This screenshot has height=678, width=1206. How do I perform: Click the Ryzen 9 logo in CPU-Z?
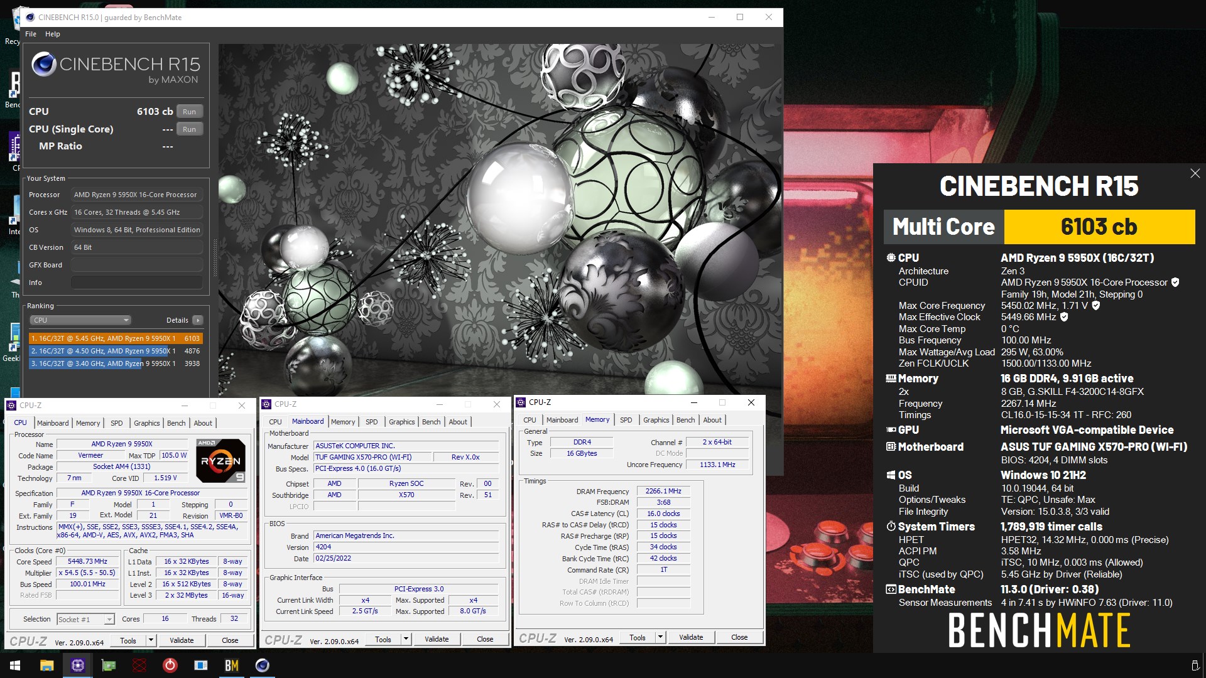pos(220,461)
